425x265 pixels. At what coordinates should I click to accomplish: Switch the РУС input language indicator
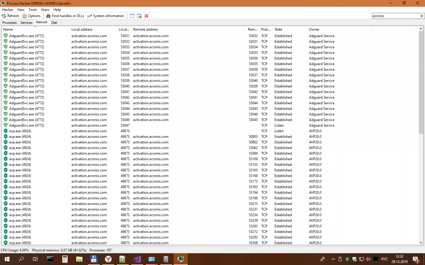point(384,259)
